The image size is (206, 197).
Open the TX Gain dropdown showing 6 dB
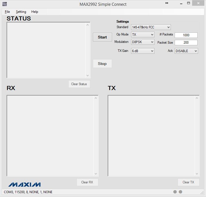point(143,51)
